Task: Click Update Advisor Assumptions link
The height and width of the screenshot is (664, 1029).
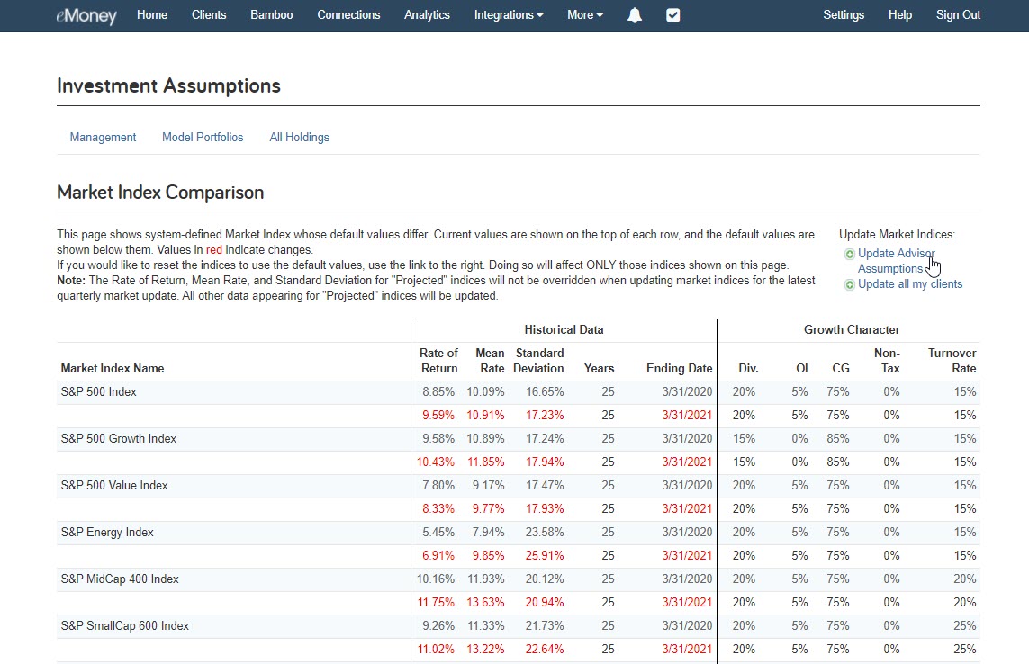Action: pyautogui.click(x=896, y=261)
